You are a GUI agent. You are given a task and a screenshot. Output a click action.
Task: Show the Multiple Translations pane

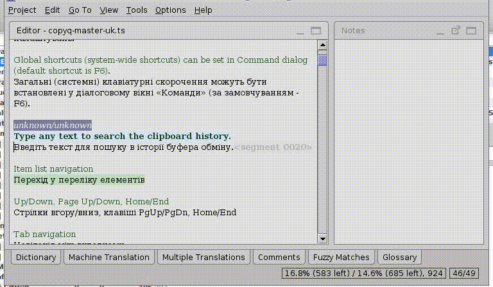click(203, 258)
